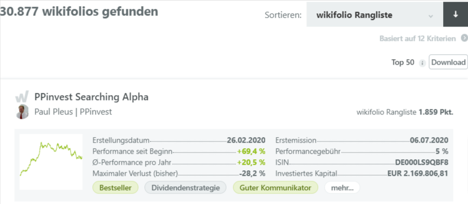Select the Guter Kommunikator tag
Screen dimensions: 468x204
pos(275,187)
